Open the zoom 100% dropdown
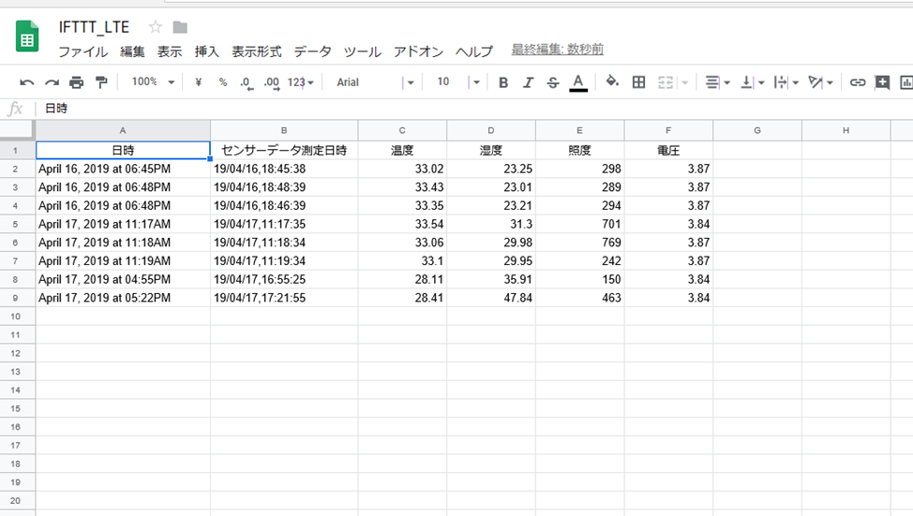913x516 pixels. [153, 82]
